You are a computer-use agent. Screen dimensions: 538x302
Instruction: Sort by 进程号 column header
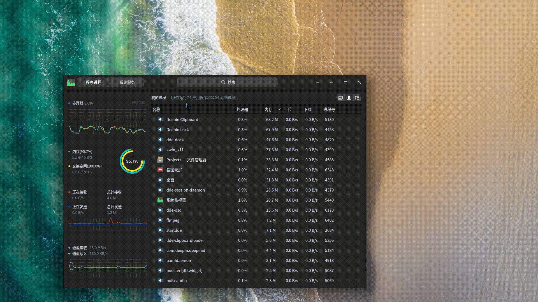(329, 109)
